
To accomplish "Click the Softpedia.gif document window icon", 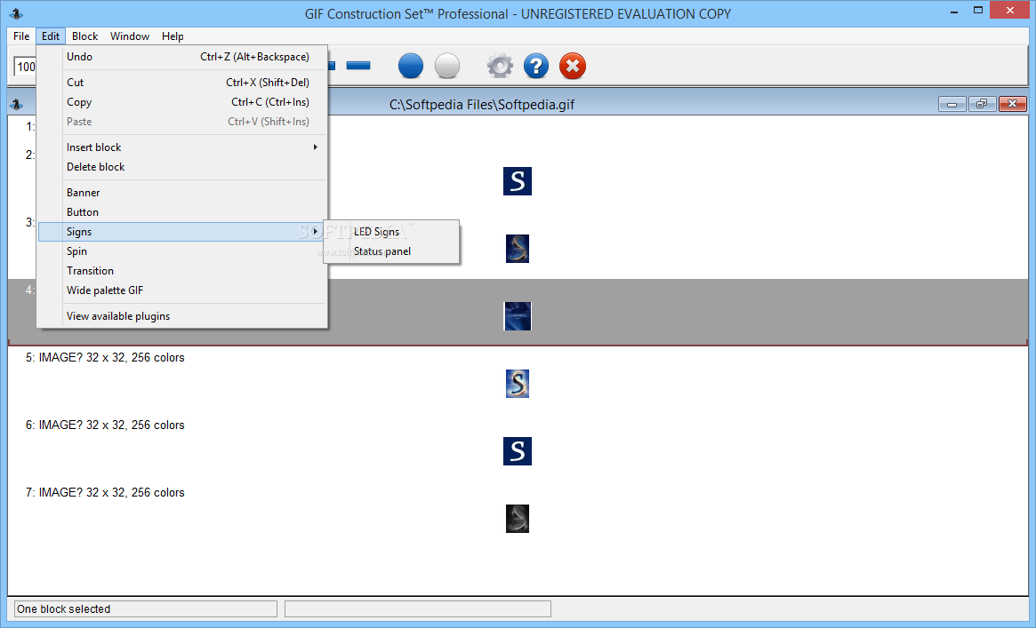I will pyautogui.click(x=17, y=104).
